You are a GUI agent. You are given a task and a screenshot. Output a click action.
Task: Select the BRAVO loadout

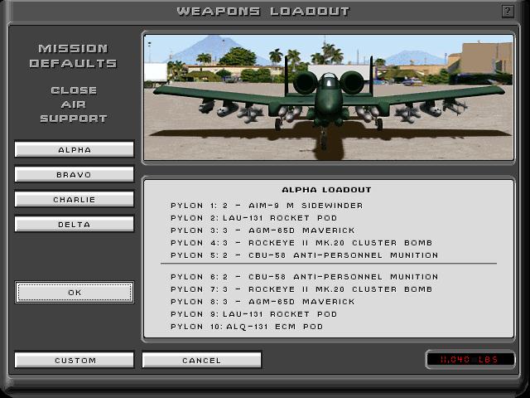point(75,175)
